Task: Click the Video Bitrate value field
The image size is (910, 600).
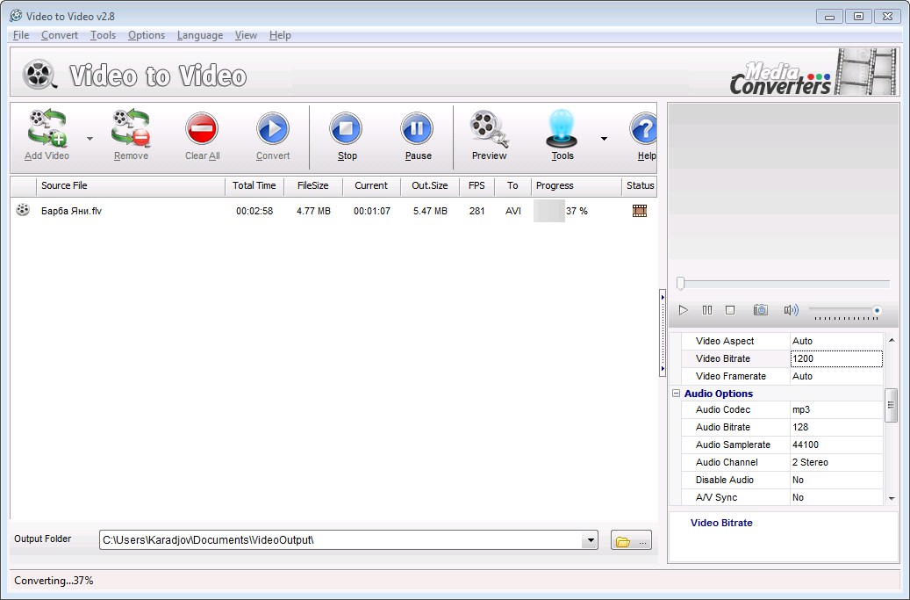Action: pos(835,358)
